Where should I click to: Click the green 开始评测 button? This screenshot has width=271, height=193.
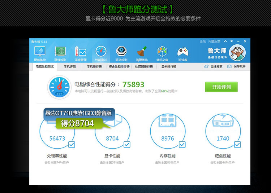(x=221, y=87)
